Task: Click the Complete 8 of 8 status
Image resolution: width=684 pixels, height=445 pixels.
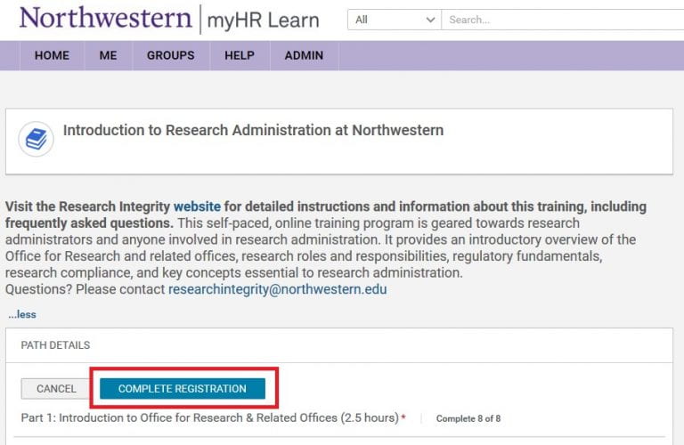Action: coord(468,418)
